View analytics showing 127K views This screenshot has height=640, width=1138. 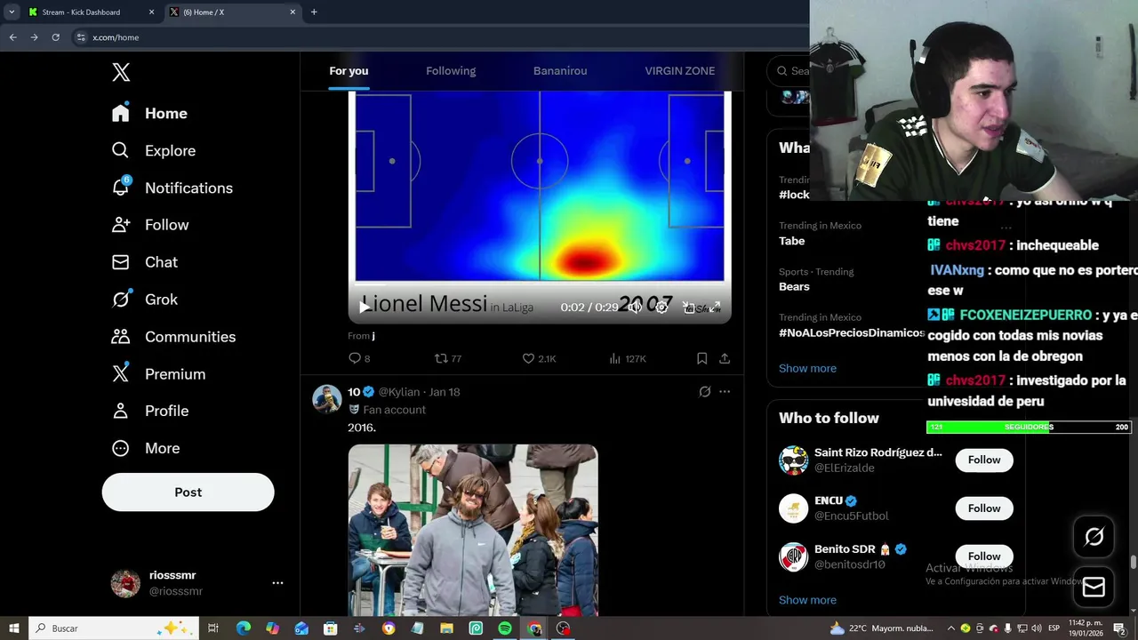[628, 358]
